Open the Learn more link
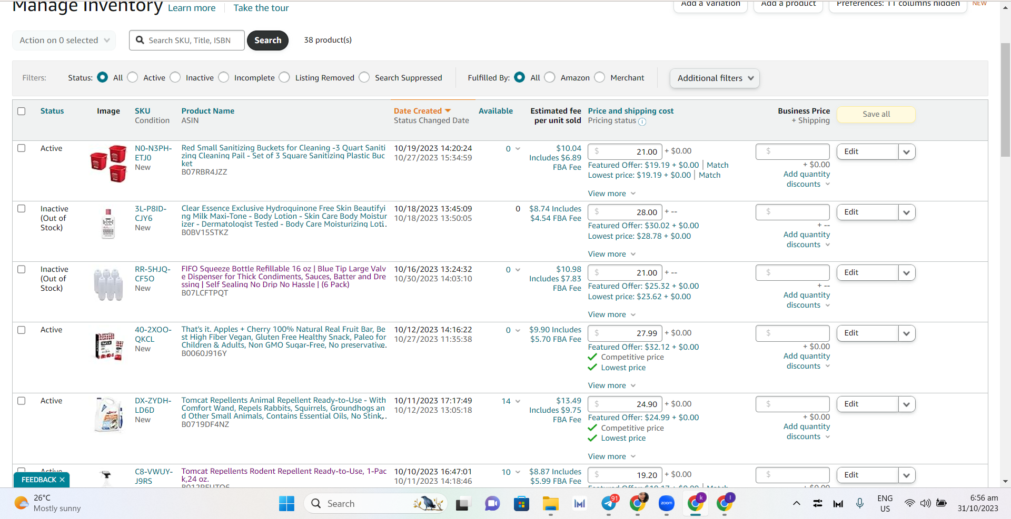 pos(192,8)
